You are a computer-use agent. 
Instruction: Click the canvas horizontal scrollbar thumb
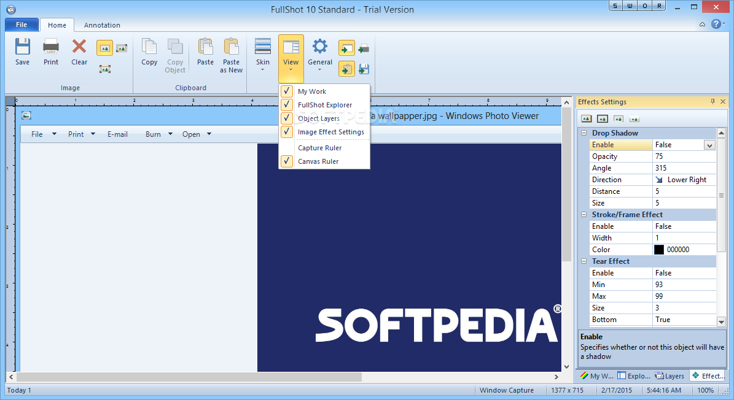coord(189,377)
